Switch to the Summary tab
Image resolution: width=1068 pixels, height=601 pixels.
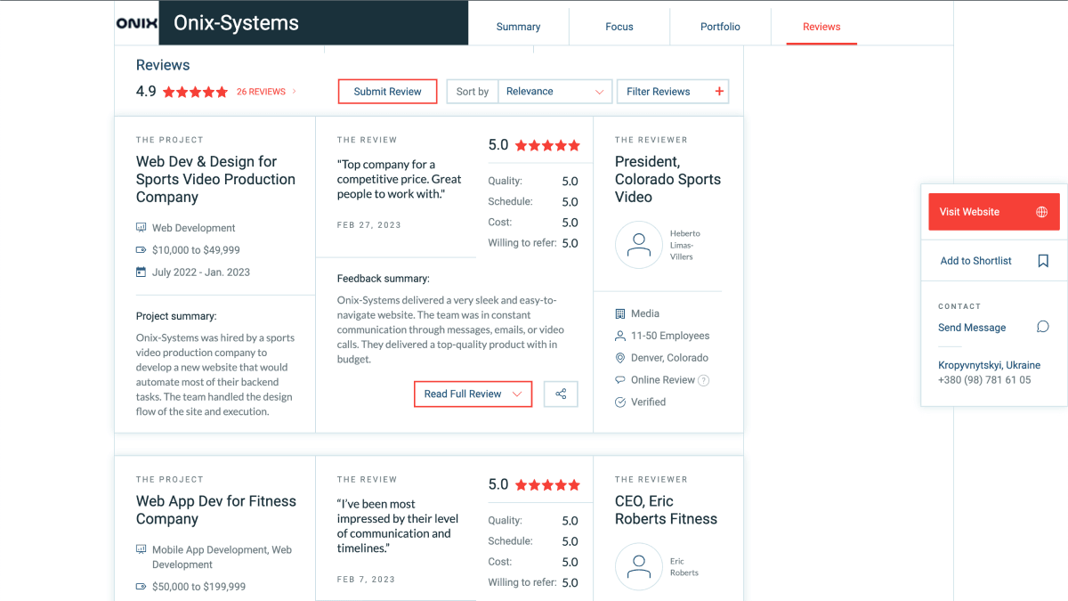pyautogui.click(x=519, y=27)
